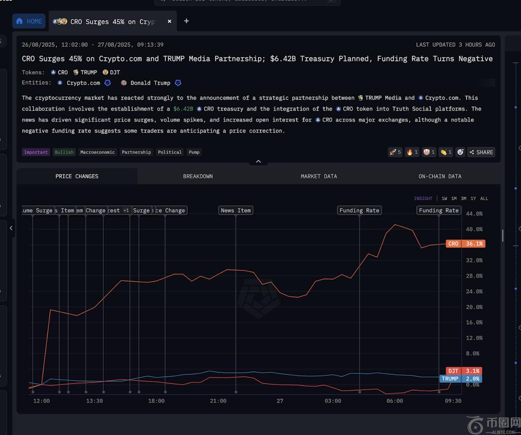Add a new emoji reaction
521x435 pixels.
(x=460, y=152)
